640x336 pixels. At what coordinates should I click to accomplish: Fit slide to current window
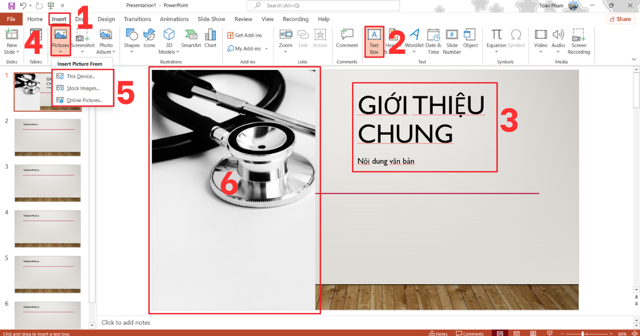635,333
